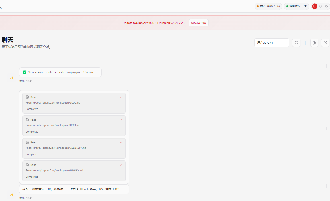This screenshot has width=330, height=201.
Task: Click the sparkle avatar beside the greeting reply
Action: [12, 195]
